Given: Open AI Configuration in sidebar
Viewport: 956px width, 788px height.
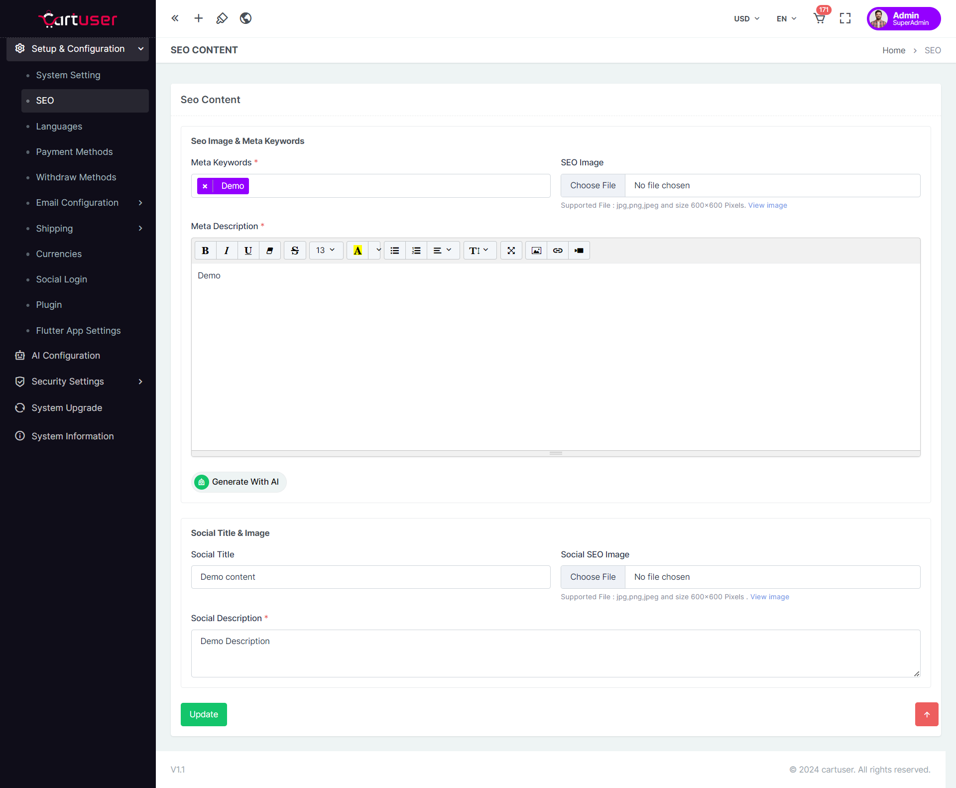Looking at the screenshot, I should tap(66, 356).
